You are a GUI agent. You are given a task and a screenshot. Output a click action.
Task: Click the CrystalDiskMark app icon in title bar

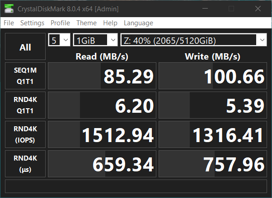pyautogui.click(x=9, y=9)
